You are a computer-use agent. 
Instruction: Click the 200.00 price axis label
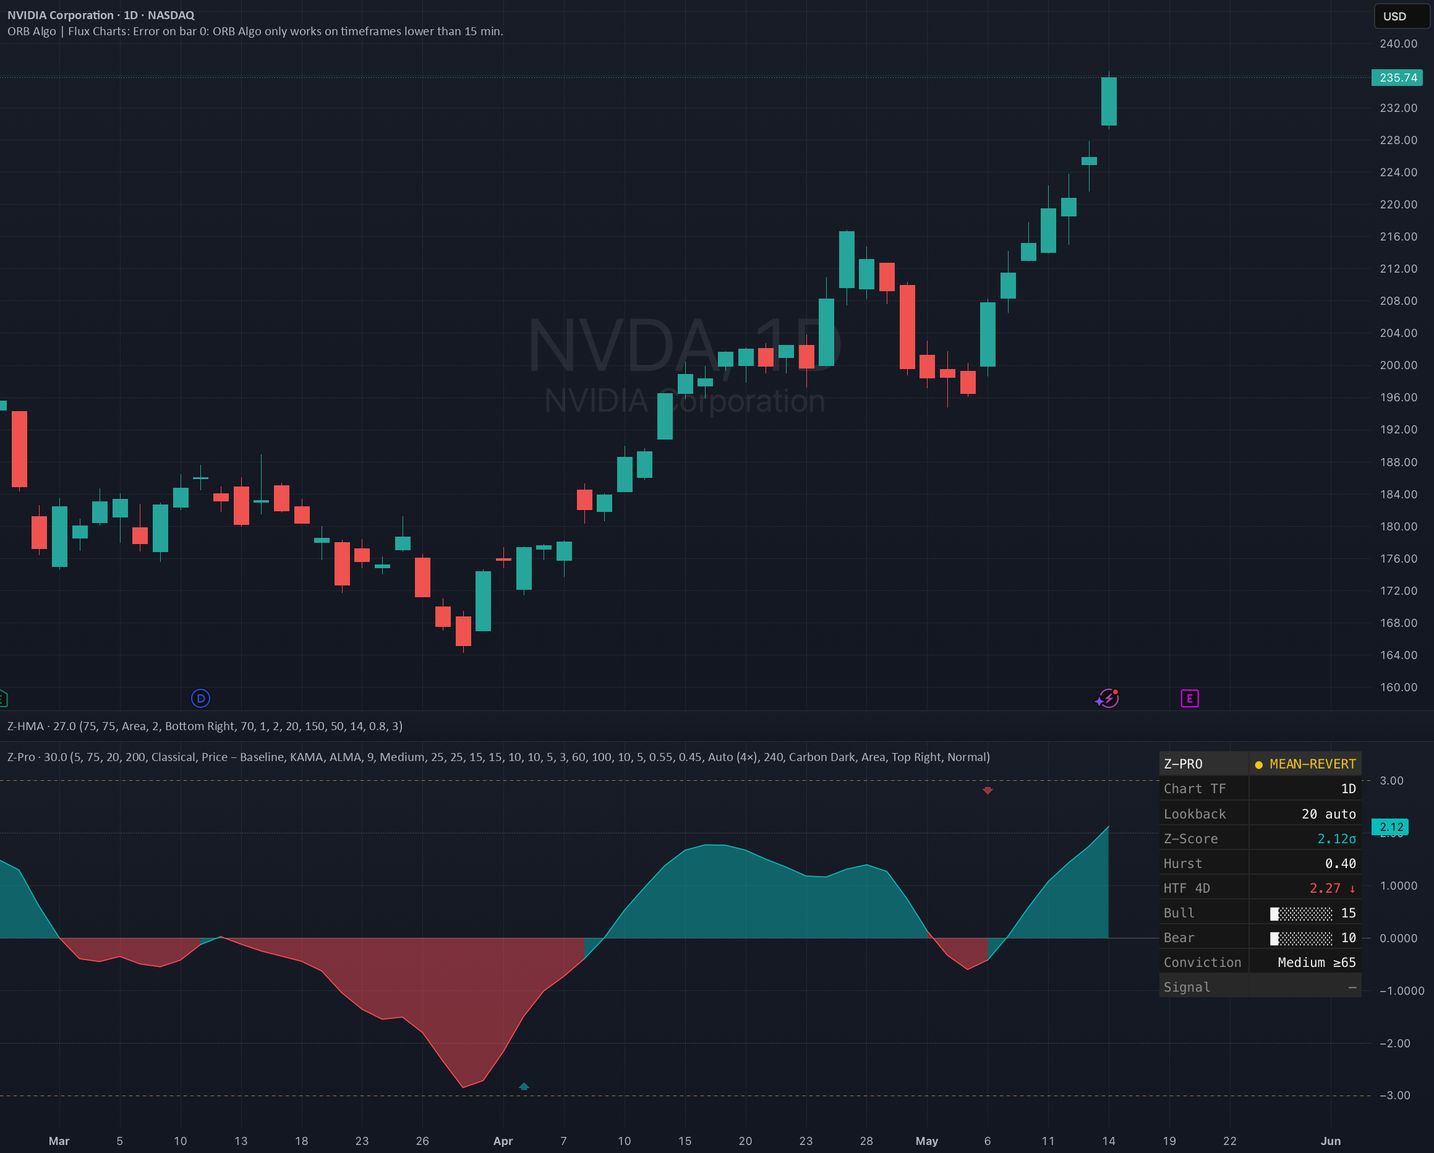[1398, 365]
